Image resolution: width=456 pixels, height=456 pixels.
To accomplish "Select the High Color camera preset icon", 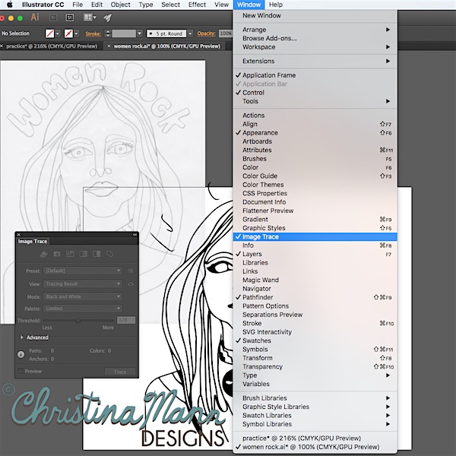I will coord(57,254).
